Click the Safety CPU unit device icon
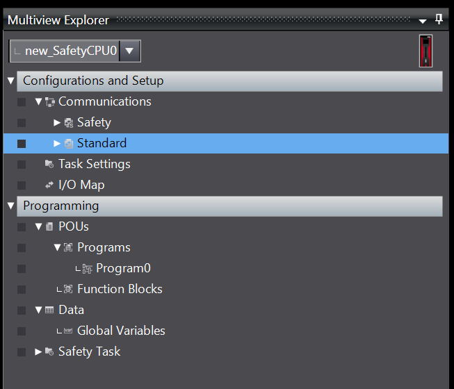The width and height of the screenshot is (454, 389). (425, 51)
